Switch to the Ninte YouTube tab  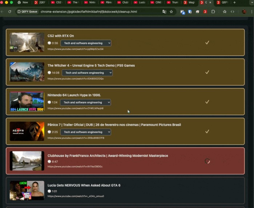[90, 3]
